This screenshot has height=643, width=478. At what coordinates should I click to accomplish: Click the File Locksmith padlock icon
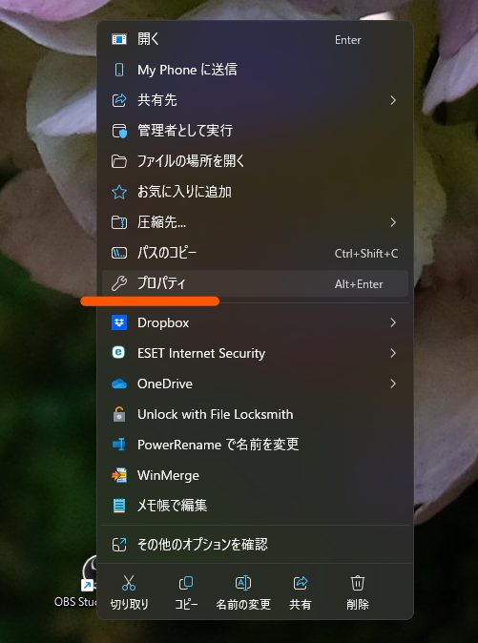click(119, 414)
